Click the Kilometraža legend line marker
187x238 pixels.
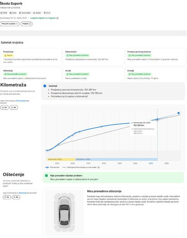click(47, 167)
